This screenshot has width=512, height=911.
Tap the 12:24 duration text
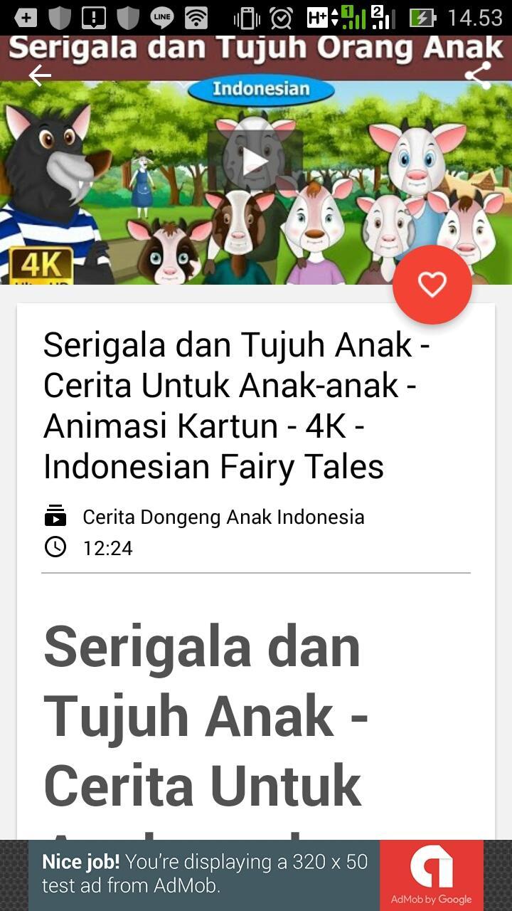tap(107, 548)
